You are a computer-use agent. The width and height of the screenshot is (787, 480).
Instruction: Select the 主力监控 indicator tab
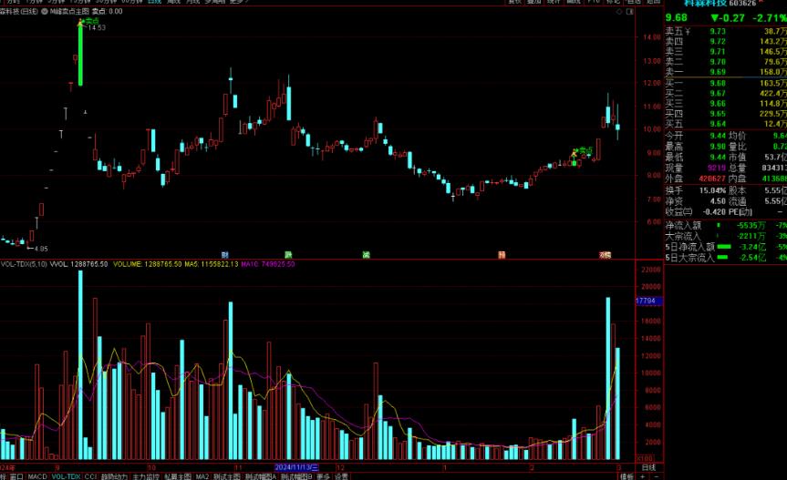click(146, 476)
